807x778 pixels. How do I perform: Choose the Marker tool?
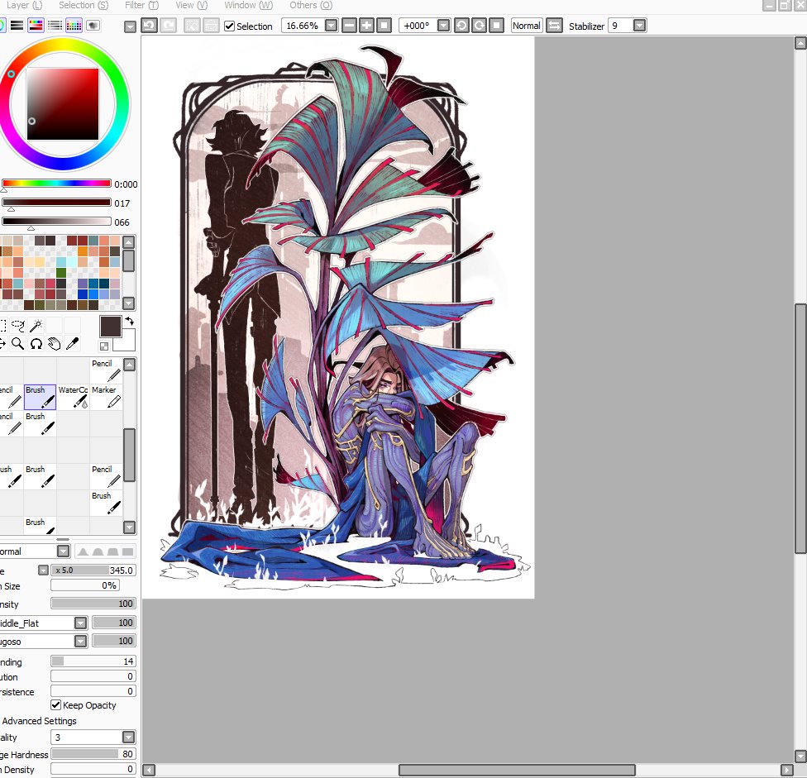106,397
